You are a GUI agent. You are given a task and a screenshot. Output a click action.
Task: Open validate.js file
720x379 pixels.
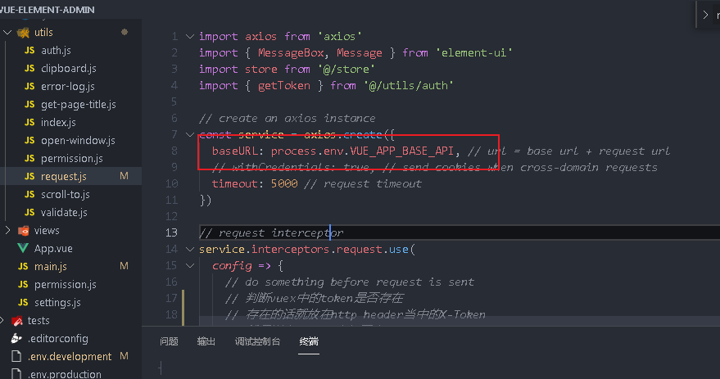64,213
